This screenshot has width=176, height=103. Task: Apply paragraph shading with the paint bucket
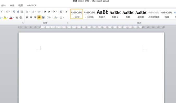[55, 17]
